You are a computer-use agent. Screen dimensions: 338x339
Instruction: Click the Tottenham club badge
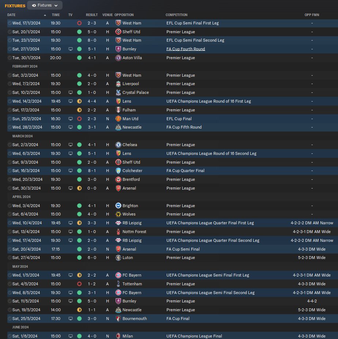pos(118,284)
